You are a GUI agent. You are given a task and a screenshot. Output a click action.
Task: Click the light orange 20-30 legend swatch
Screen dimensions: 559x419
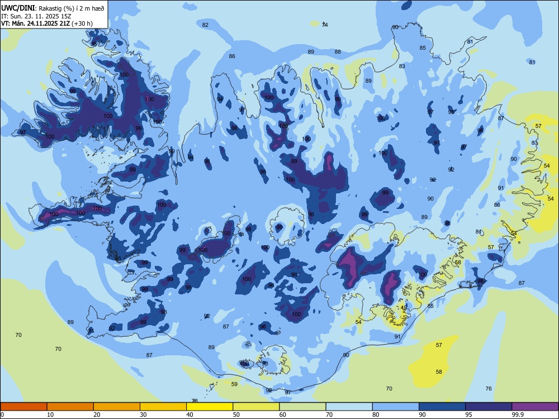point(117,407)
